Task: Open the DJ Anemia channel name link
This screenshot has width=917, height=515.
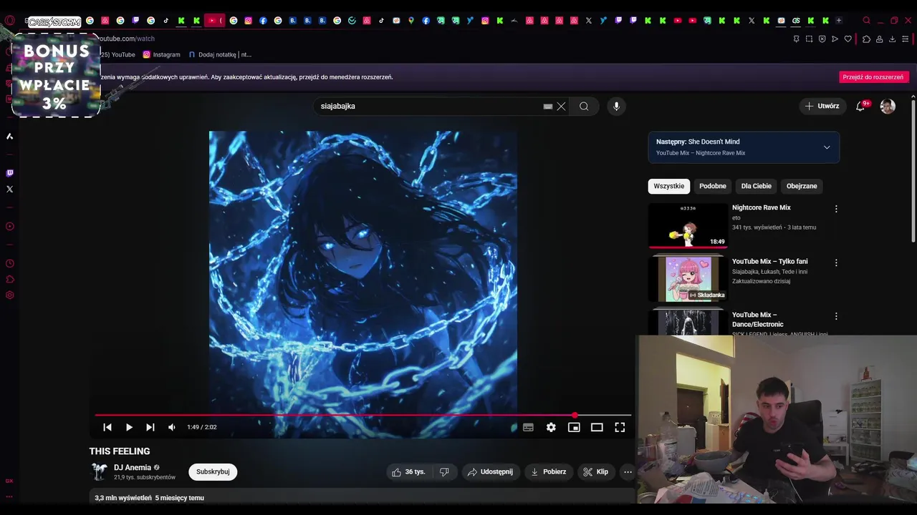Action: (133, 468)
